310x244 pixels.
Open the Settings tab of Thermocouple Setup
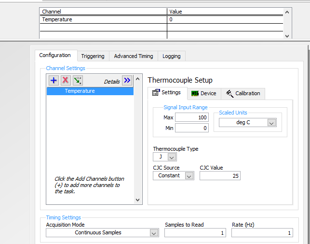point(167,93)
